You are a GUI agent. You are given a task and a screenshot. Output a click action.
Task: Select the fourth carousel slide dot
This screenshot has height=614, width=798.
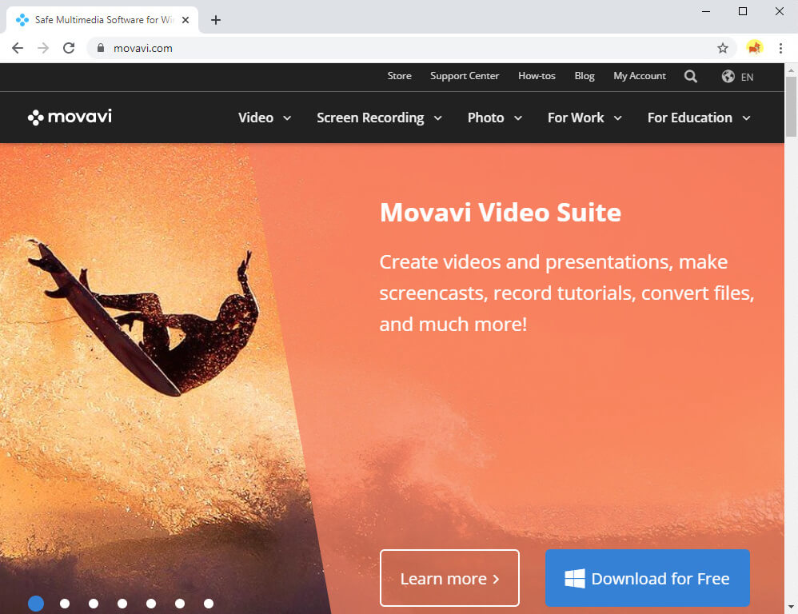pyautogui.click(x=122, y=604)
